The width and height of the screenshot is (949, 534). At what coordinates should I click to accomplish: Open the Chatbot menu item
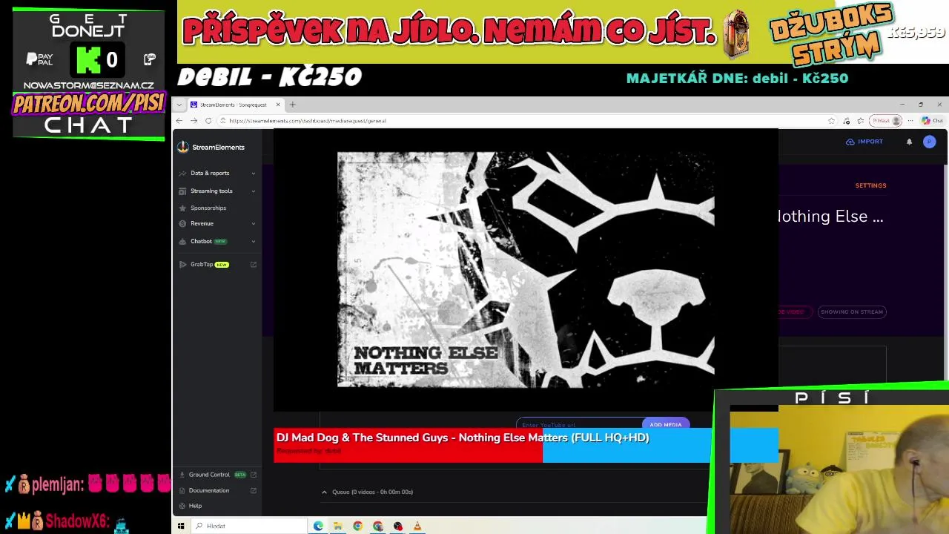point(201,242)
